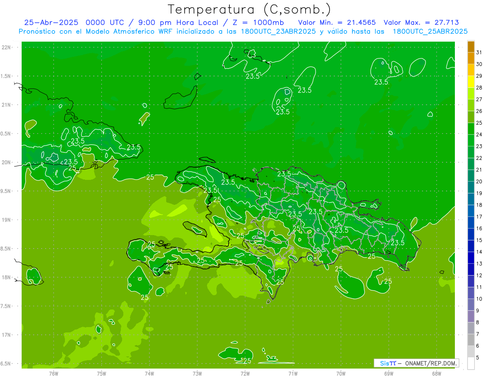Click the 75W longitude axis label
The image size is (490, 379).
coord(102,374)
